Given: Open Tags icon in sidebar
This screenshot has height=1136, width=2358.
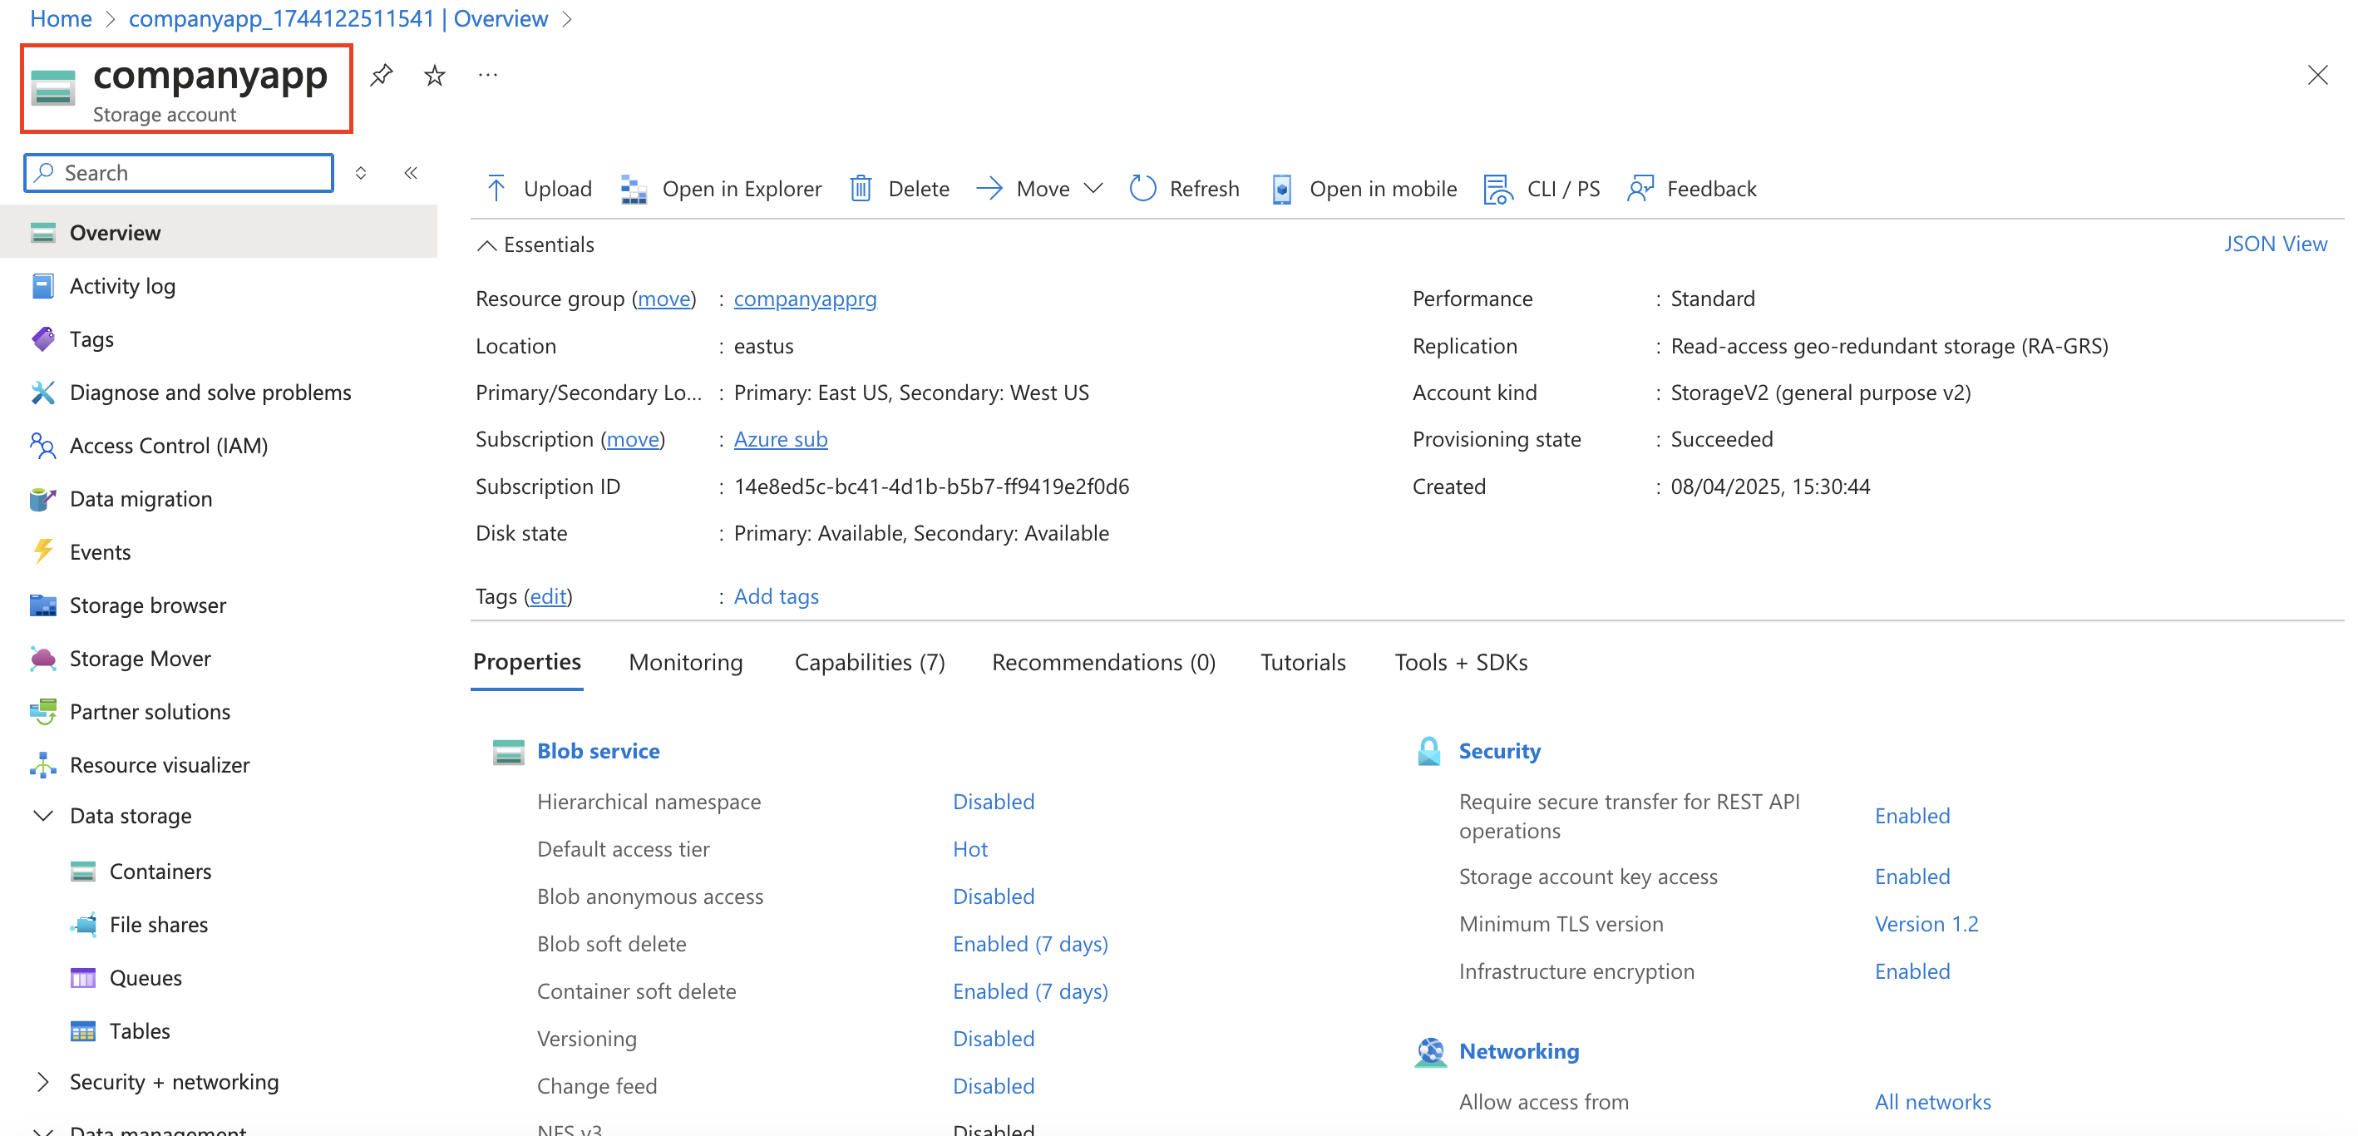Looking at the screenshot, I should pyautogui.click(x=43, y=338).
